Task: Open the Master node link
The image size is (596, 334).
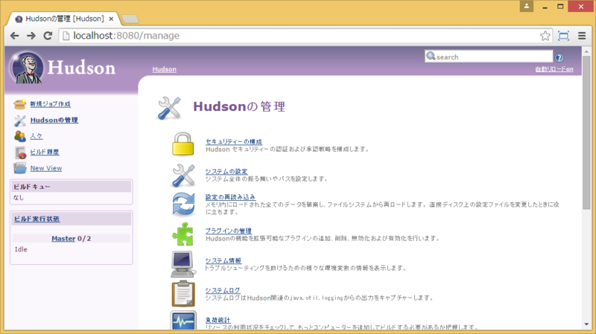Action: click(x=63, y=238)
